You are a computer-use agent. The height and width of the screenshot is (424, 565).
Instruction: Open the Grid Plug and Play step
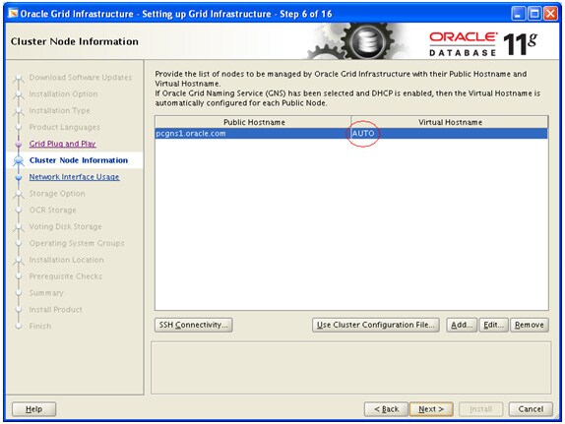click(x=62, y=144)
